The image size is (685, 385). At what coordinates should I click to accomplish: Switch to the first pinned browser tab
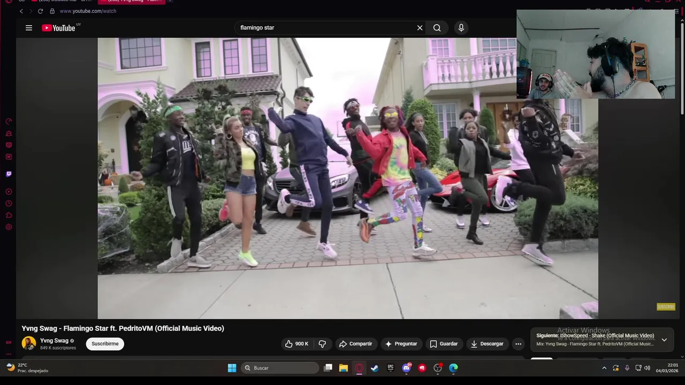coord(21,2)
